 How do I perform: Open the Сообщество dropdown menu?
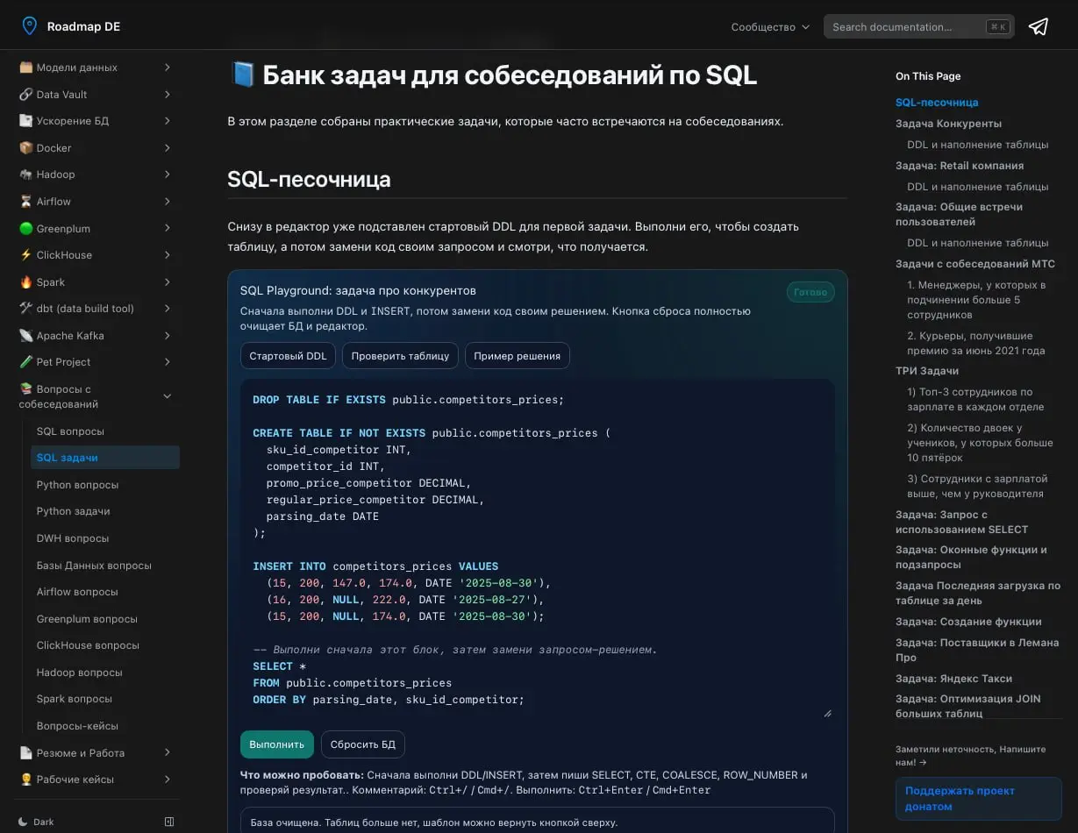pos(770,27)
